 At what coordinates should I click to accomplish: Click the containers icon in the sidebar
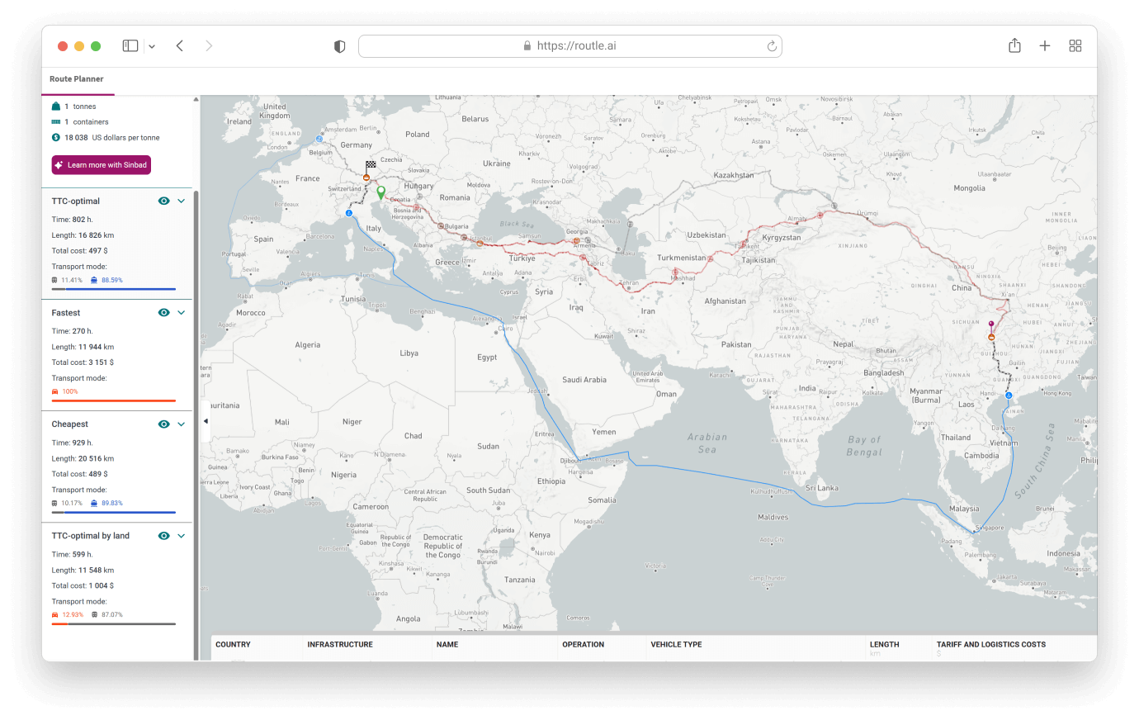pyautogui.click(x=54, y=121)
